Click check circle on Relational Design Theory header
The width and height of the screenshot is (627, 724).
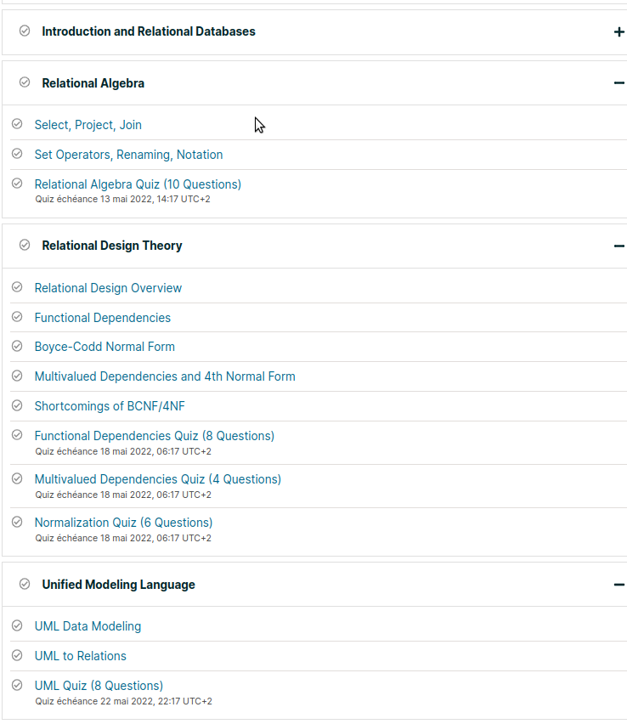click(25, 245)
